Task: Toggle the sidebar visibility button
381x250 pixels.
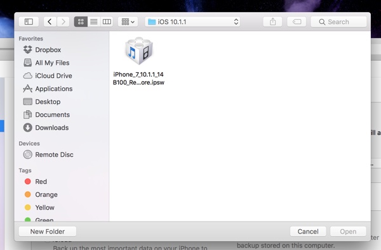Action: coord(29,22)
